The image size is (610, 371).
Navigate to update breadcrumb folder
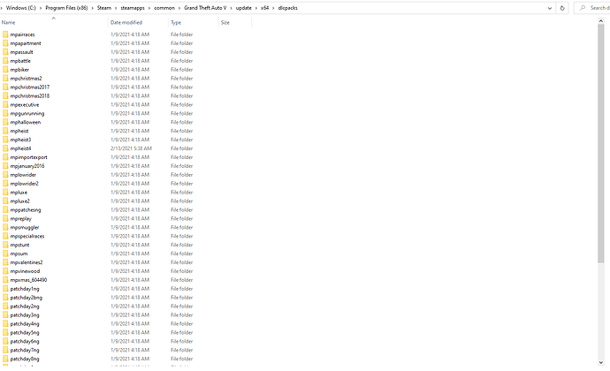243,8
